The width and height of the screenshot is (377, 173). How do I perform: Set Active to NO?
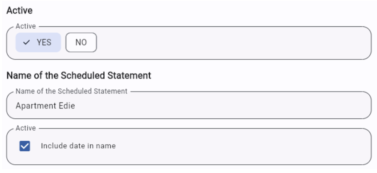coord(81,42)
